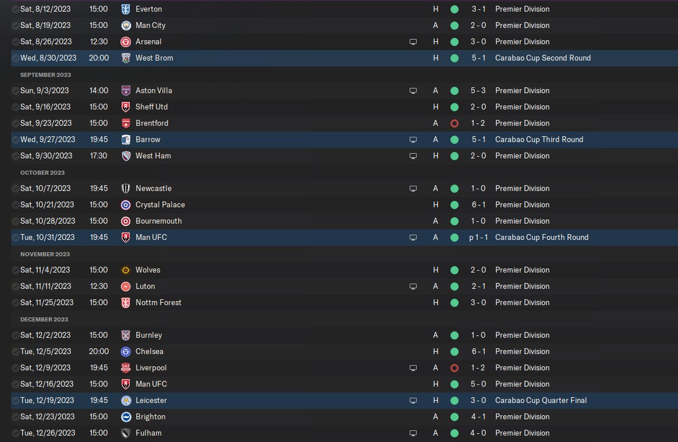678x442 pixels.
Task: Click the Man City club badge
Action: point(126,26)
